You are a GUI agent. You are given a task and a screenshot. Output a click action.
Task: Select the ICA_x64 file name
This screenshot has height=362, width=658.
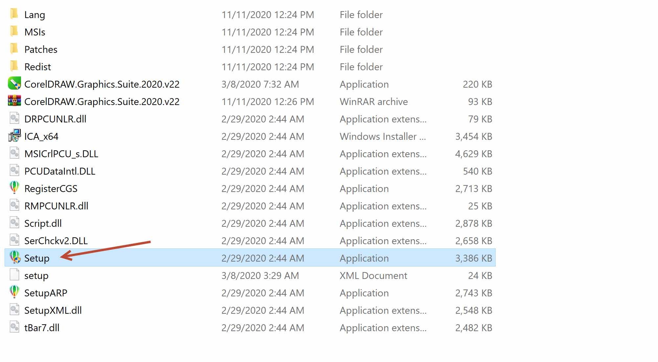[41, 136]
